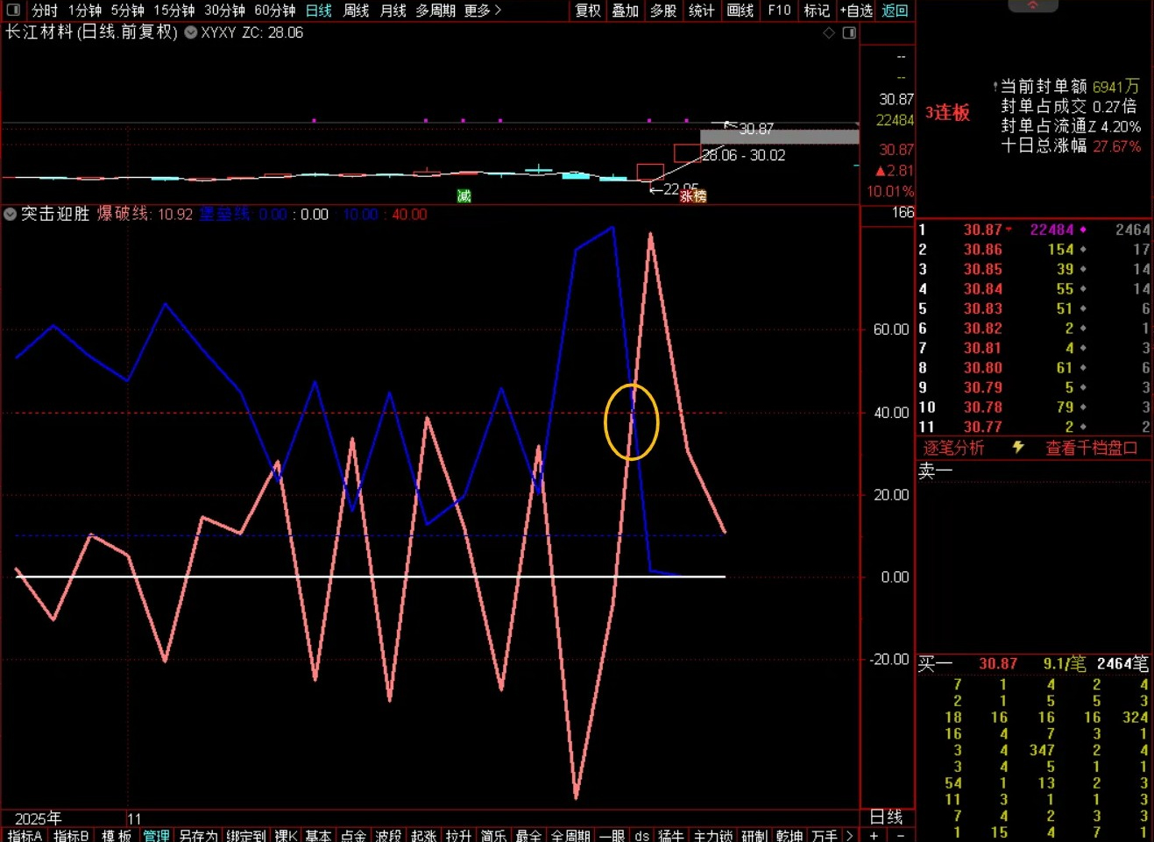The image size is (1154, 842).
Task: Click the +自选 button
Action: pyautogui.click(x=856, y=11)
